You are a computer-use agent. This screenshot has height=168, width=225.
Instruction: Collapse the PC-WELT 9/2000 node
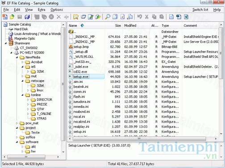click(11, 53)
